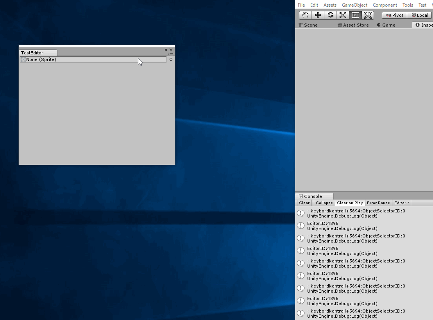This screenshot has width=433, height=320.
Task: Switch to the Game tab
Action: point(386,25)
